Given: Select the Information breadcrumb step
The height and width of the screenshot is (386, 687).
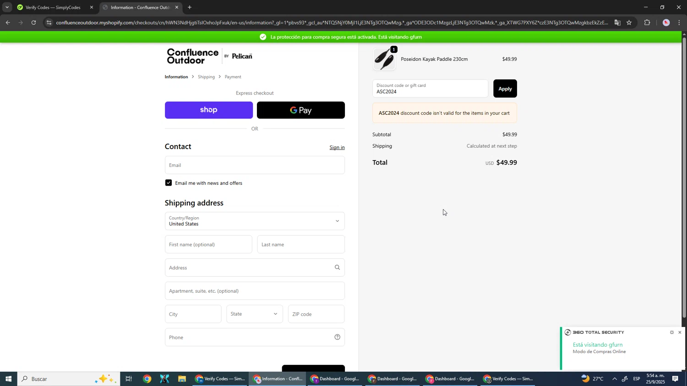Looking at the screenshot, I should (176, 77).
